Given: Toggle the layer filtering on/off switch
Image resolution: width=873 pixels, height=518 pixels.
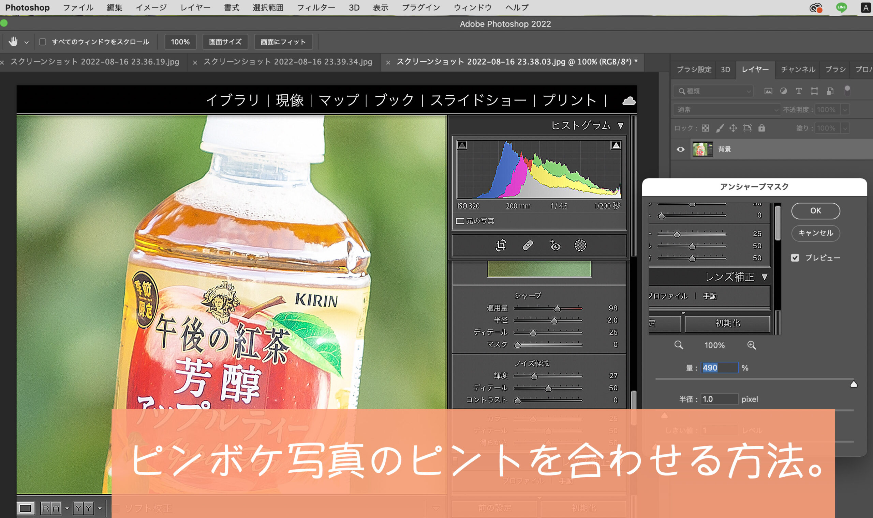Looking at the screenshot, I should [847, 91].
